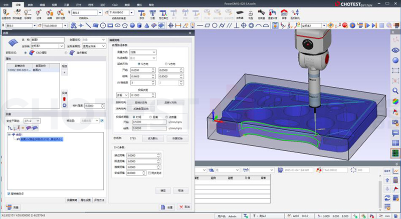Click the red trash delete icon in dialog
This screenshot has width=401, height=219.
[65, 99]
